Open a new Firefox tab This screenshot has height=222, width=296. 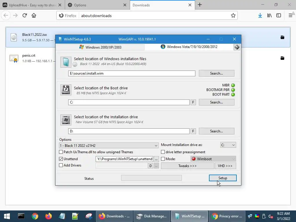[x=200, y=5]
